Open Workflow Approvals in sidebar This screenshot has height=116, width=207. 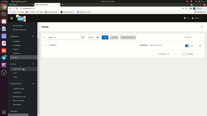tap(19, 30)
